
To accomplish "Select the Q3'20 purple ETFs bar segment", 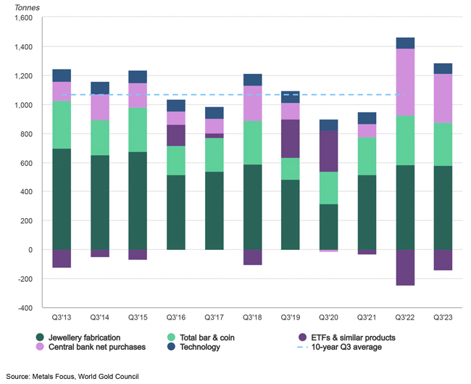I will (x=329, y=151).
